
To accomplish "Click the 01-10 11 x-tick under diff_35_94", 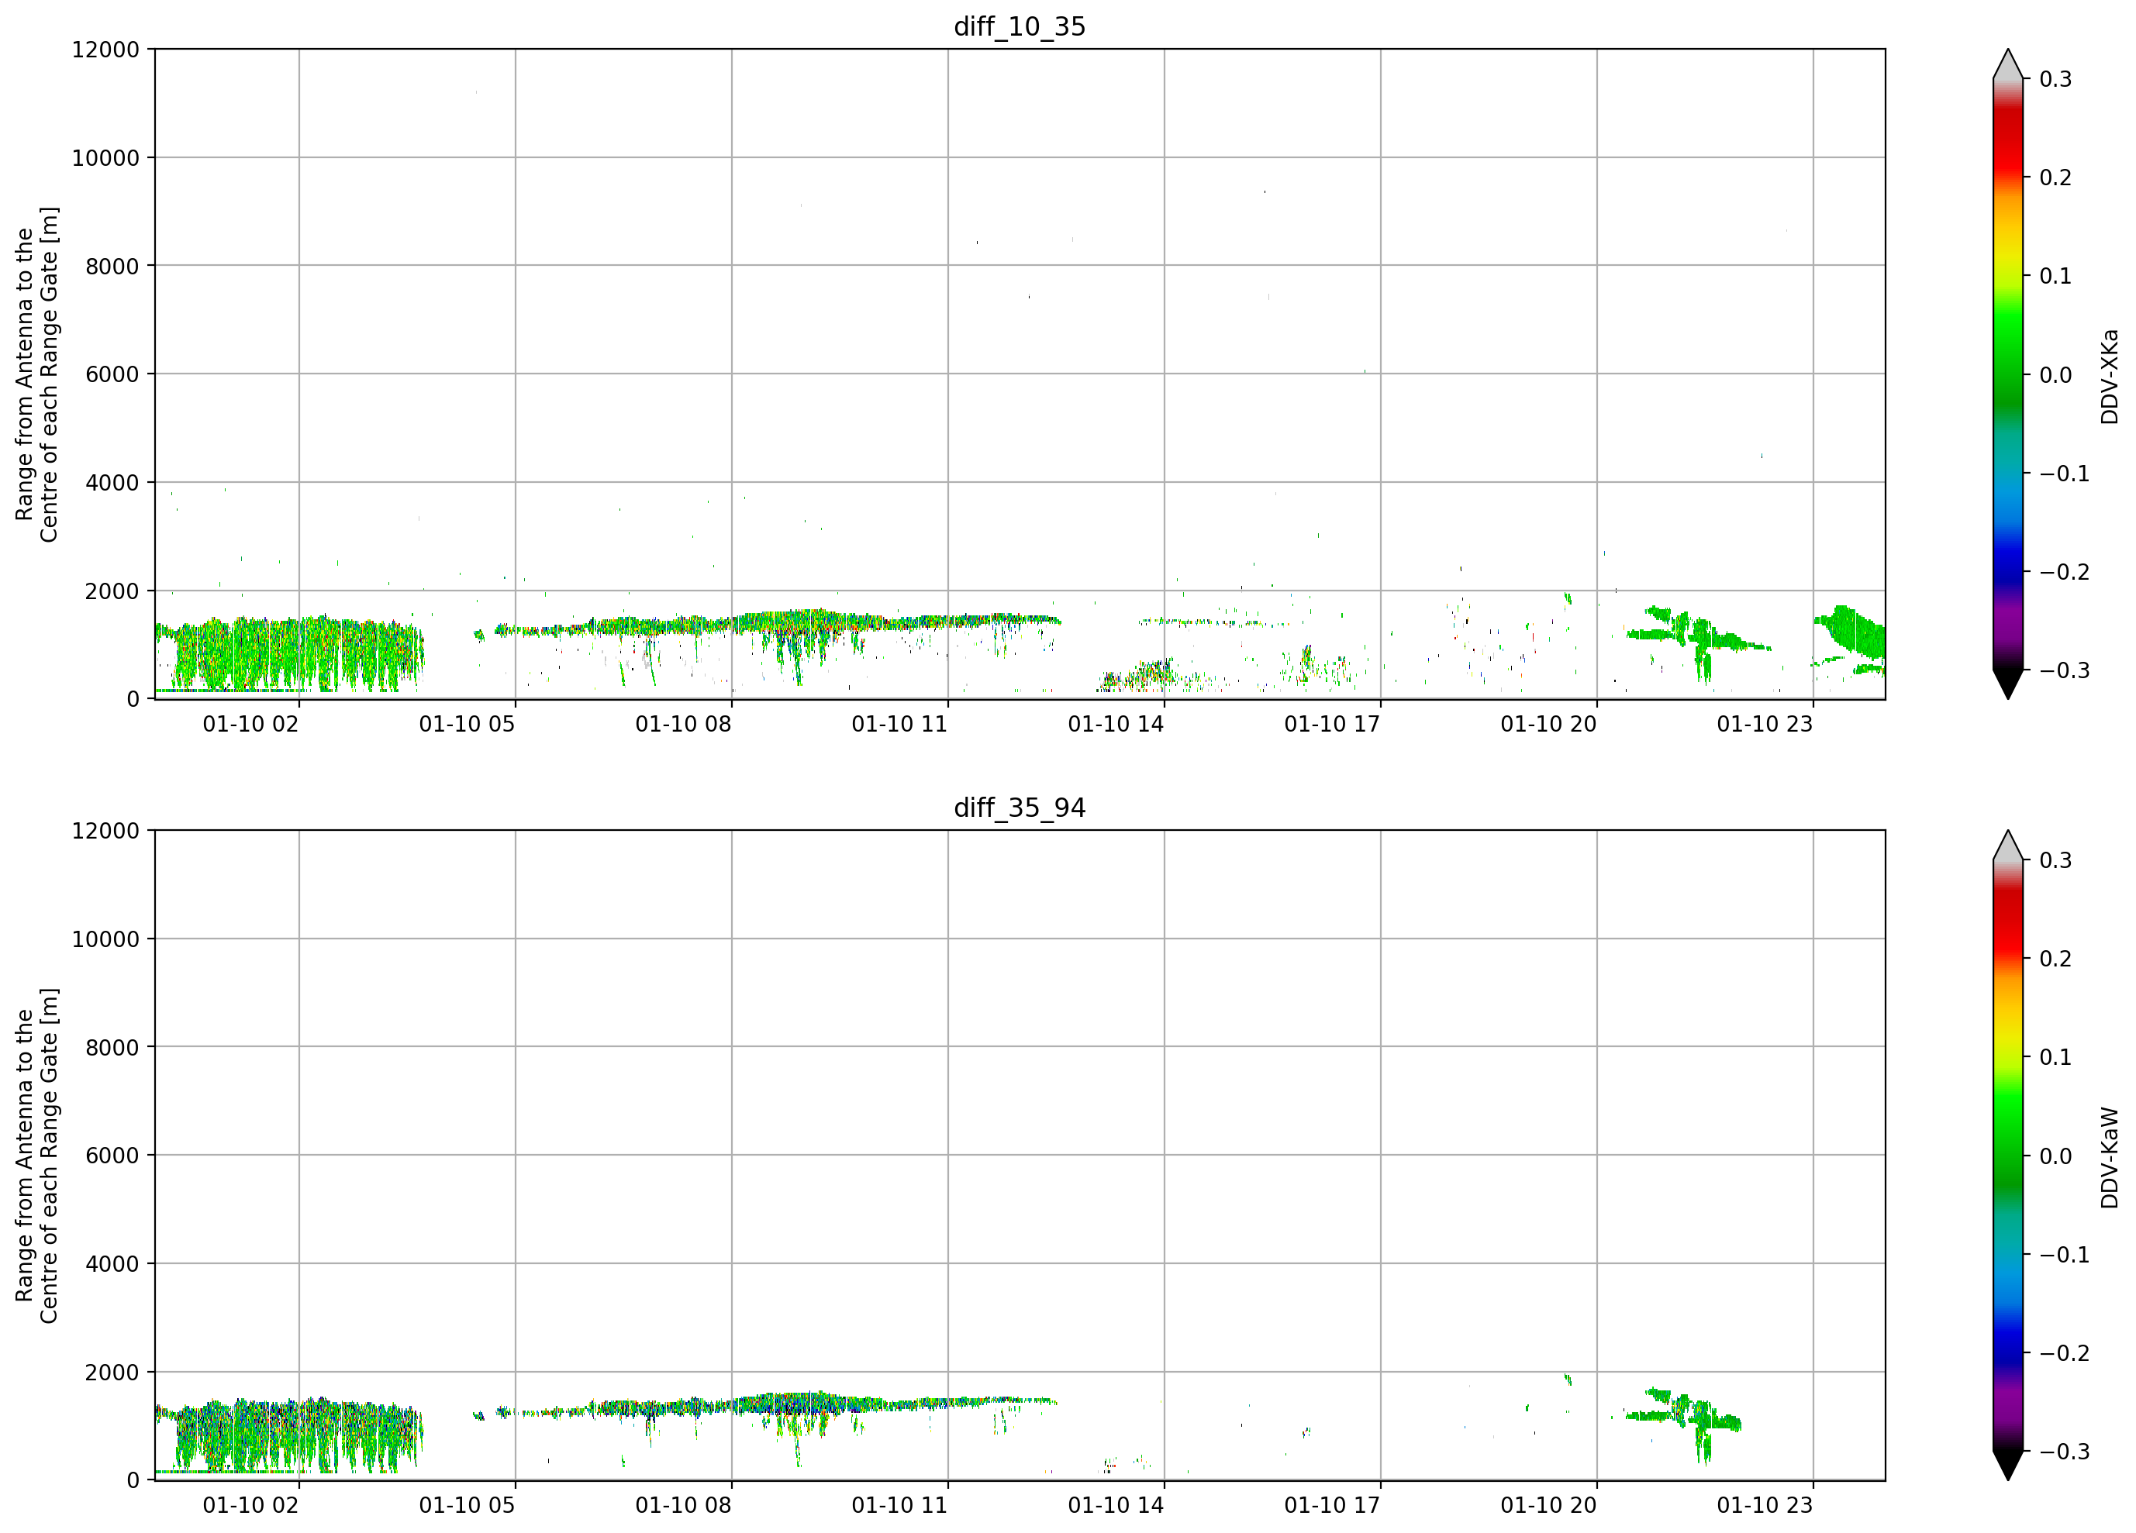I will tap(899, 1505).
